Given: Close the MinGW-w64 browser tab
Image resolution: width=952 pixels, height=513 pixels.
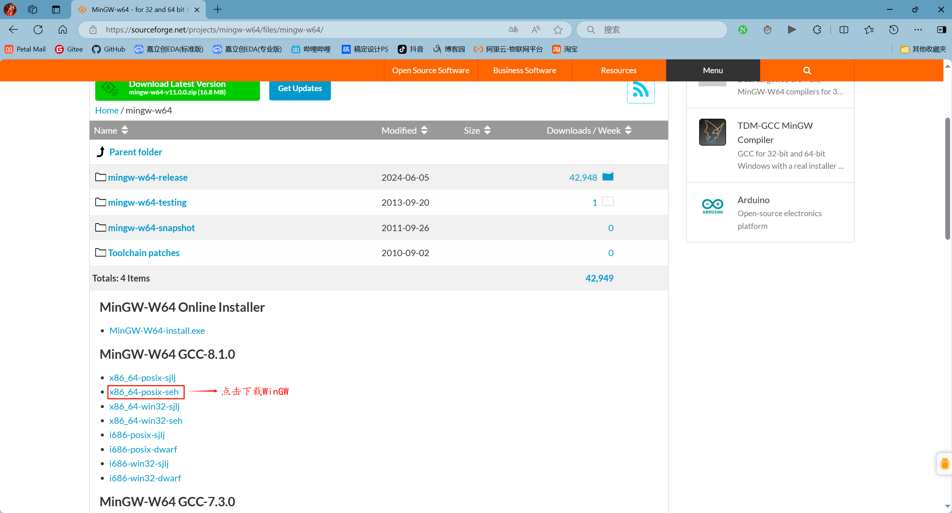Looking at the screenshot, I should 197,10.
